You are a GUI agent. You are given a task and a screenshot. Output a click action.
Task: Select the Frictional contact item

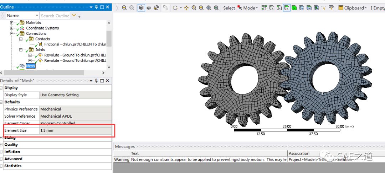tap(75, 44)
